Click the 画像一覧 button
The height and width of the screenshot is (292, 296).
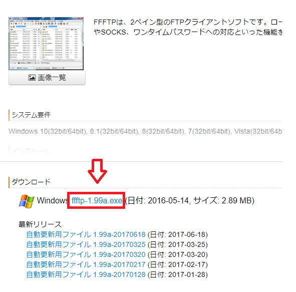(47, 78)
